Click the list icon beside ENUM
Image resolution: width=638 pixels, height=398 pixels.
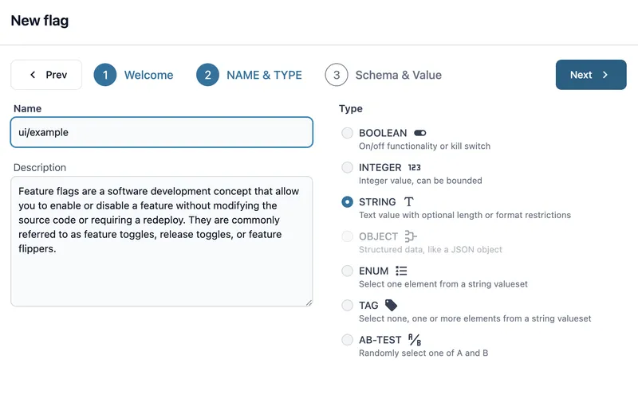(402, 271)
